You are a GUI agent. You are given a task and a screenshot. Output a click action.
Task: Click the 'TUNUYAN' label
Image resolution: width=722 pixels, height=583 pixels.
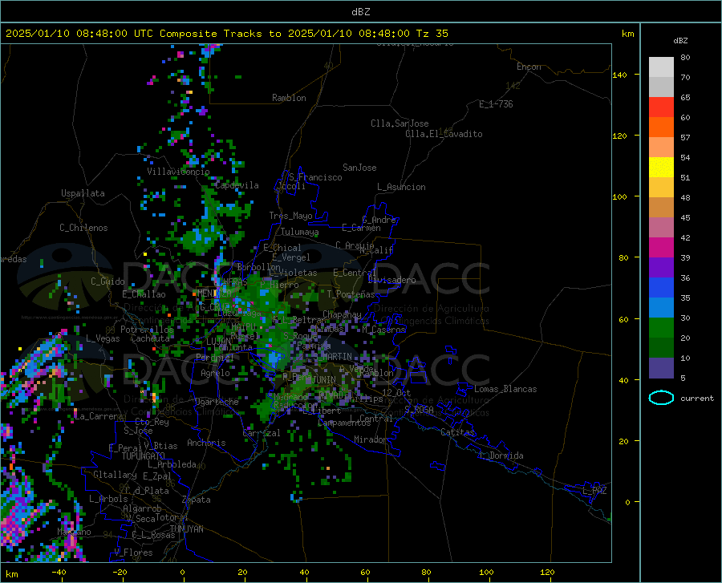tap(186, 529)
